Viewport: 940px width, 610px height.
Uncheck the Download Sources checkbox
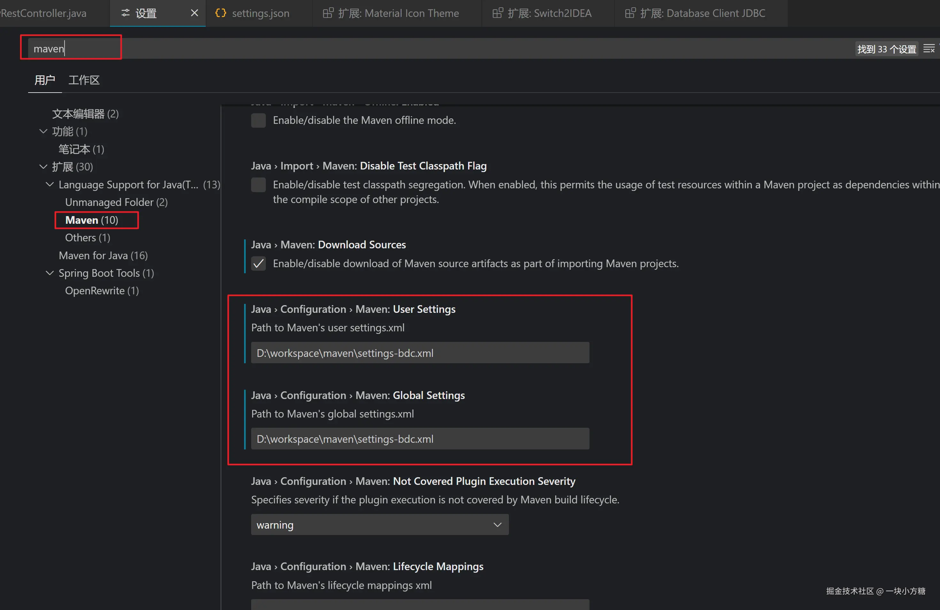(258, 264)
